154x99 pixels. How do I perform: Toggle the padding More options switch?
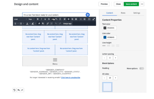[x=141, y=68]
